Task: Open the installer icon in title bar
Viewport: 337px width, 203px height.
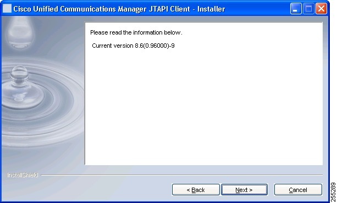Action: (x=7, y=9)
